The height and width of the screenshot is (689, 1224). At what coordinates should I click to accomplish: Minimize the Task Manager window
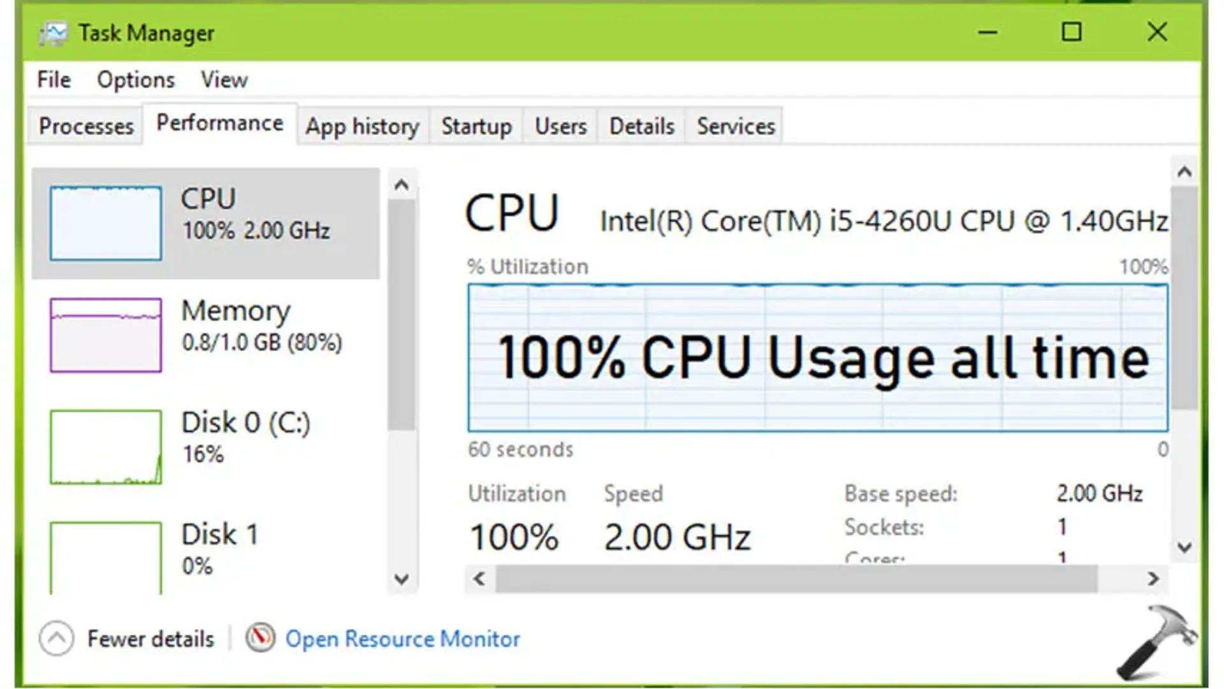pyautogui.click(x=987, y=32)
